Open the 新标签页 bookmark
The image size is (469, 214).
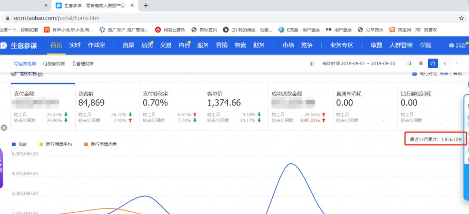(x=204, y=30)
